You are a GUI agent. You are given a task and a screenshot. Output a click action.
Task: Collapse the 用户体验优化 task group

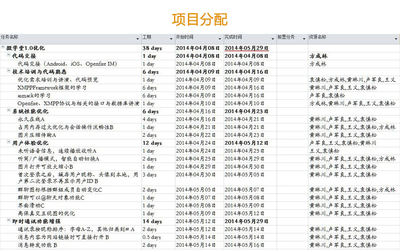(x=9, y=143)
